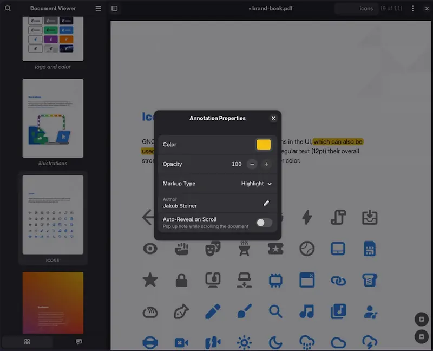Edit the annotation author name
Viewport: 433px width, 351px height.
click(266, 203)
